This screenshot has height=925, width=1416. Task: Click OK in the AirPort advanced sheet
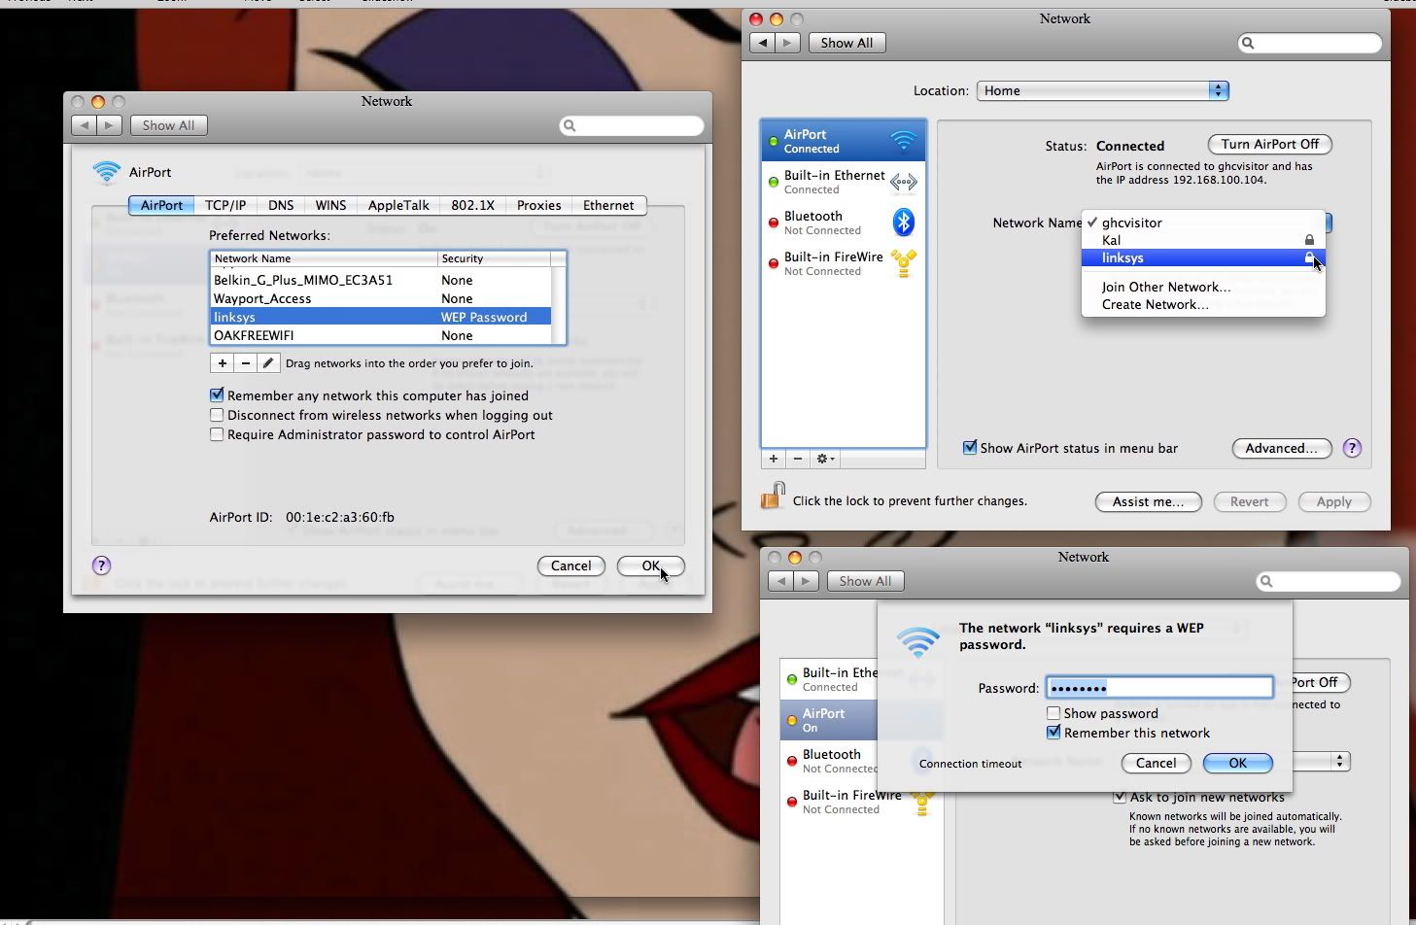(651, 565)
